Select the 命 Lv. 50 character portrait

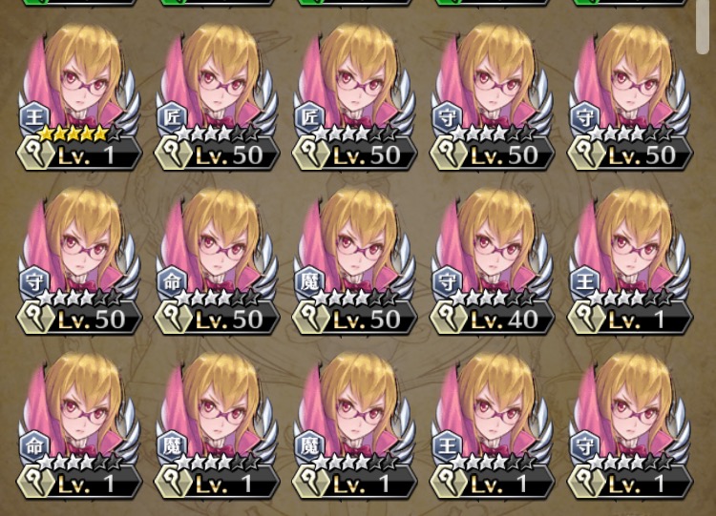coord(217,261)
